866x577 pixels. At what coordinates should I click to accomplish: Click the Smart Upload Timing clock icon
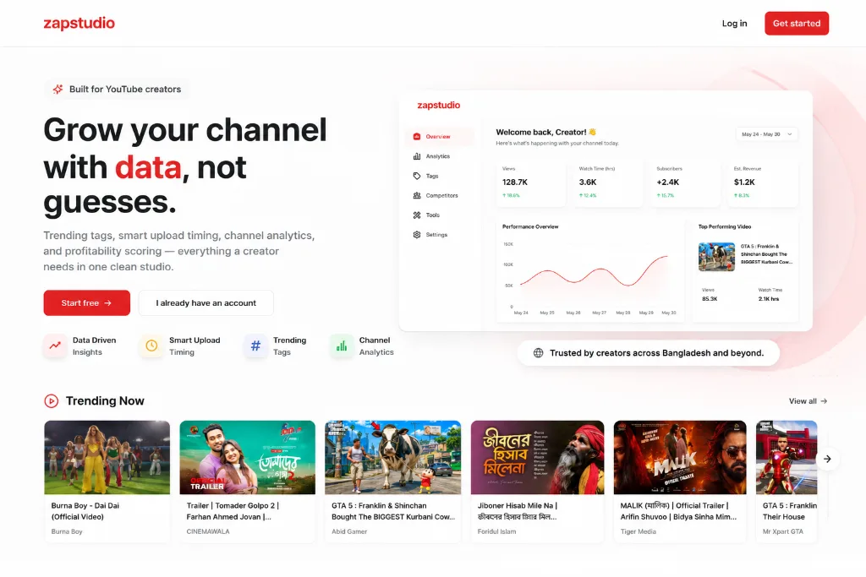[x=151, y=346]
